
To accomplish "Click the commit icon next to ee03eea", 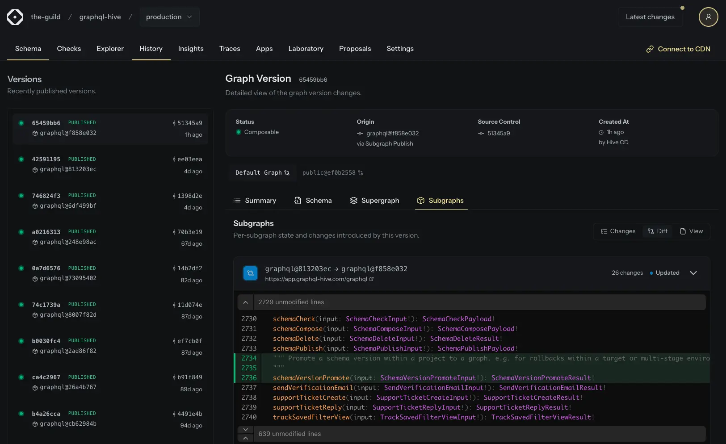I will click(174, 159).
